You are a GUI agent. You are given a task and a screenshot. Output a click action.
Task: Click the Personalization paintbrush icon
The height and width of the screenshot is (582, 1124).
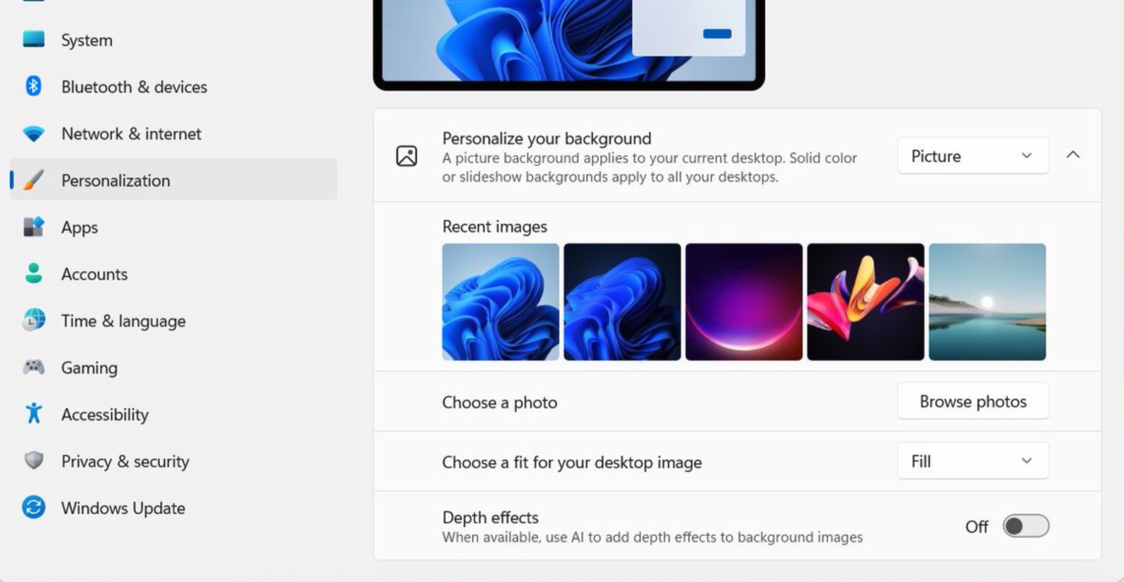tap(34, 180)
